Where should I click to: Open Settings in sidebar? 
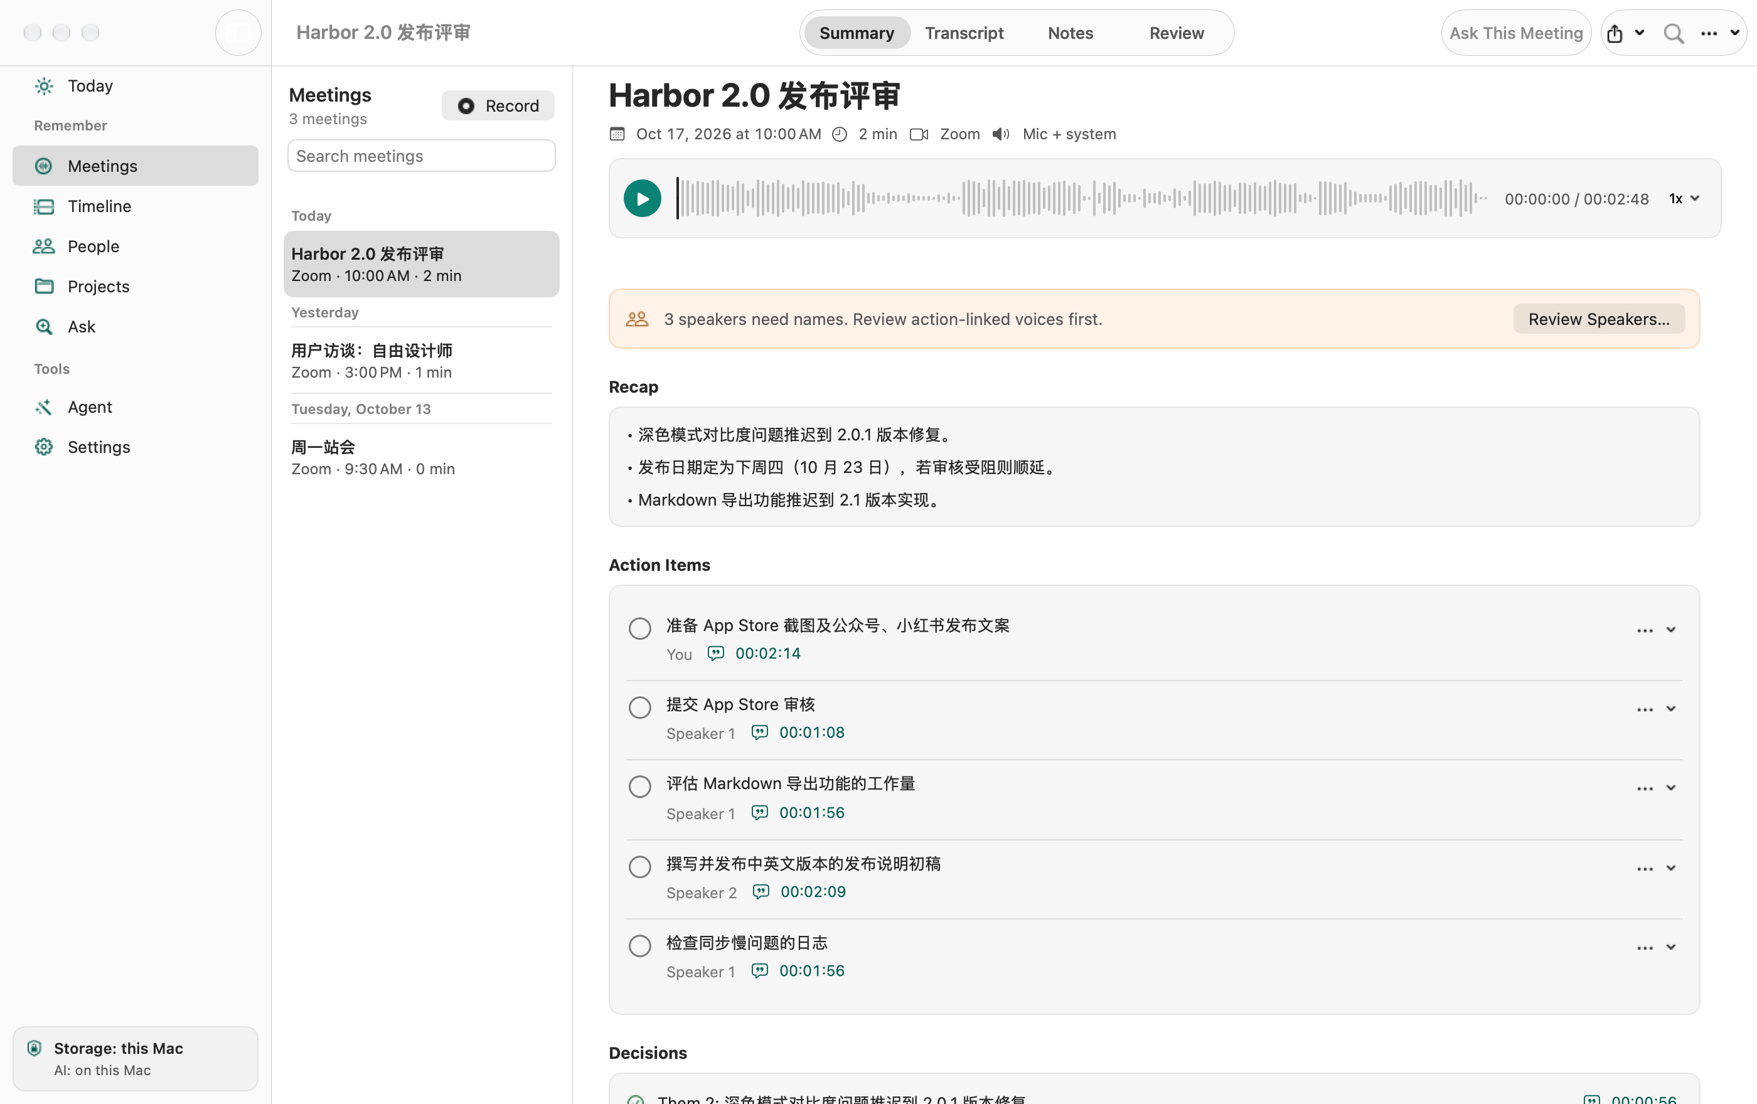coord(136,447)
